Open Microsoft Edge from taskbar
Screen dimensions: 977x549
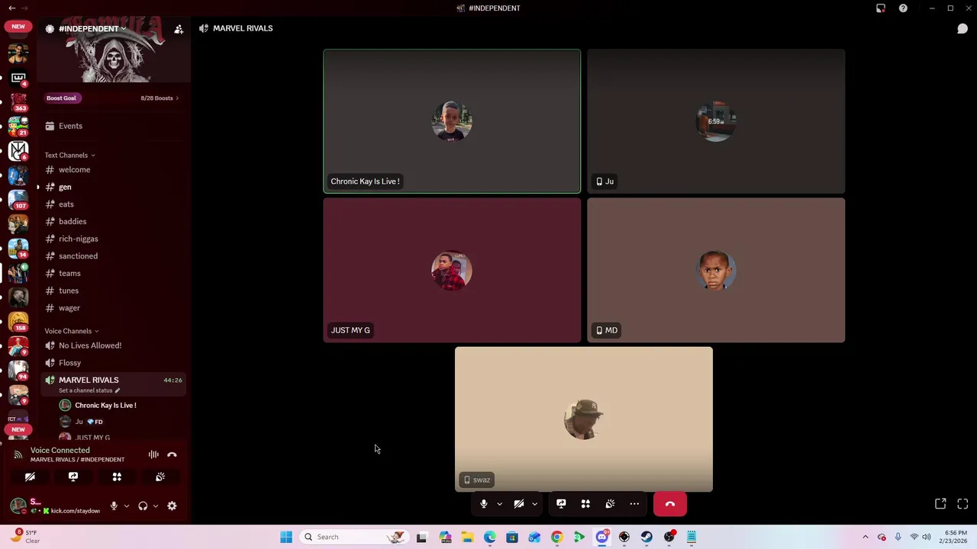[x=489, y=537]
